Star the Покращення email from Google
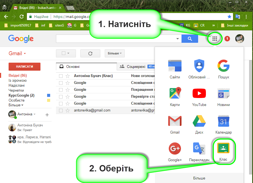The width and height of the screenshot is (253, 183). 68,90
